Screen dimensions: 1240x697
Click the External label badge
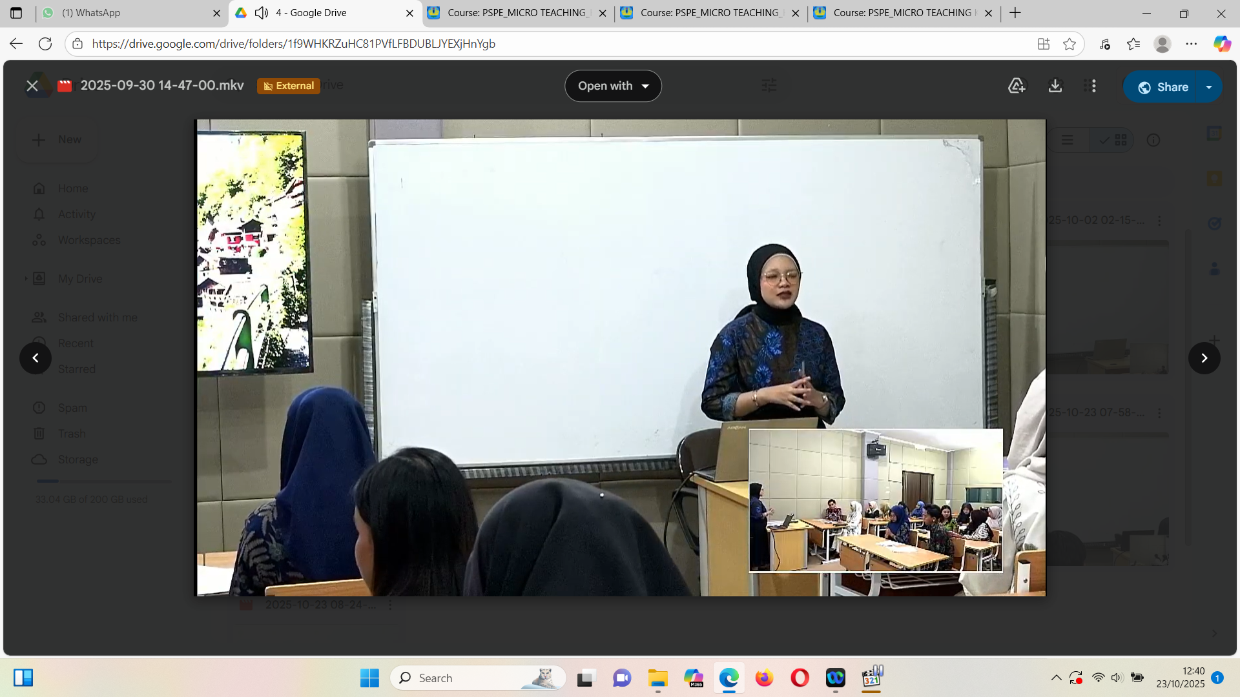point(289,86)
